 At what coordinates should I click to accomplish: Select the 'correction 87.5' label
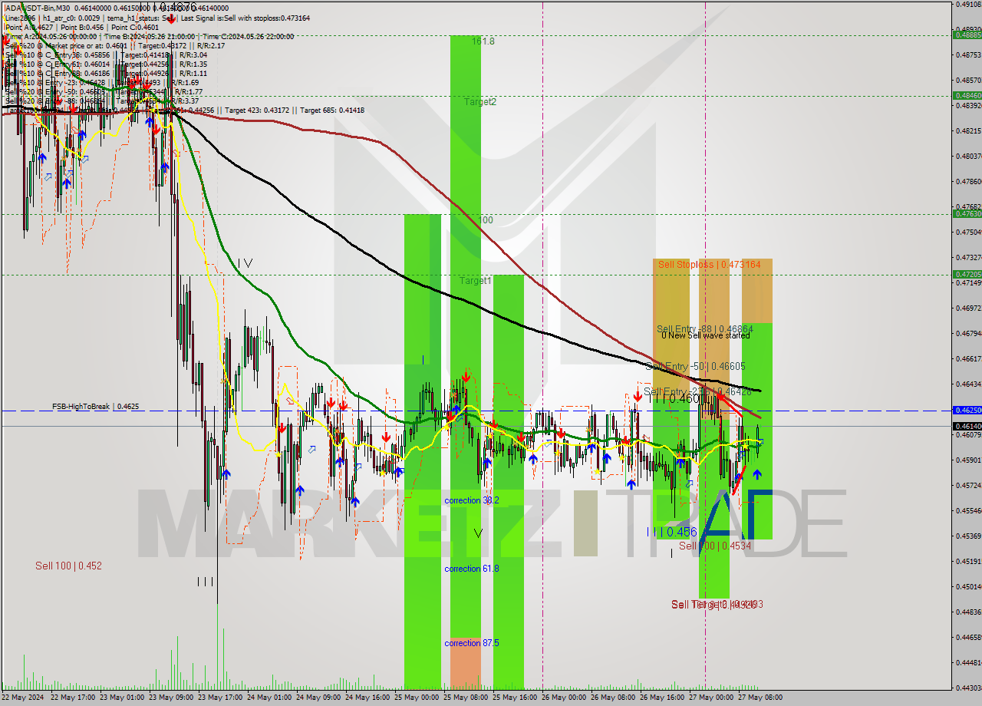(x=472, y=643)
